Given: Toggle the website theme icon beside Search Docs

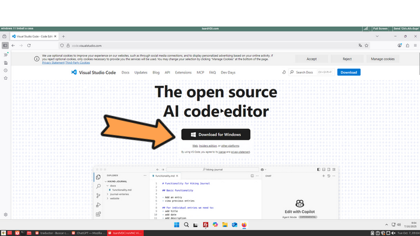Looking at the screenshot, I should pyautogui.click(x=284, y=72).
